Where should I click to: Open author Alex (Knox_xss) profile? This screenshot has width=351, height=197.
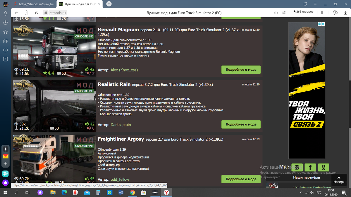pos(124,70)
